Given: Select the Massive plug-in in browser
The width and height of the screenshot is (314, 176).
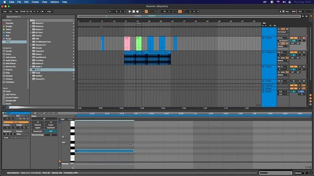Looking at the screenshot, I should pos(38,54).
